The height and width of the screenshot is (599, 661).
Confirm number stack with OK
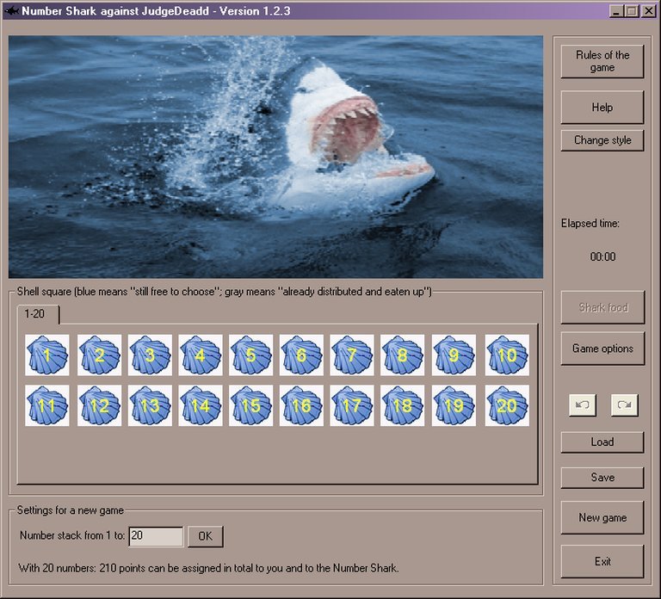pos(206,536)
